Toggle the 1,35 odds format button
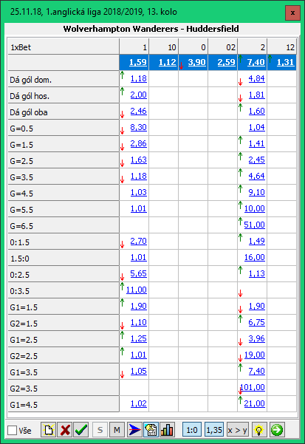Image resolution: width=305 pixels, height=444 pixels. (214, 430)
